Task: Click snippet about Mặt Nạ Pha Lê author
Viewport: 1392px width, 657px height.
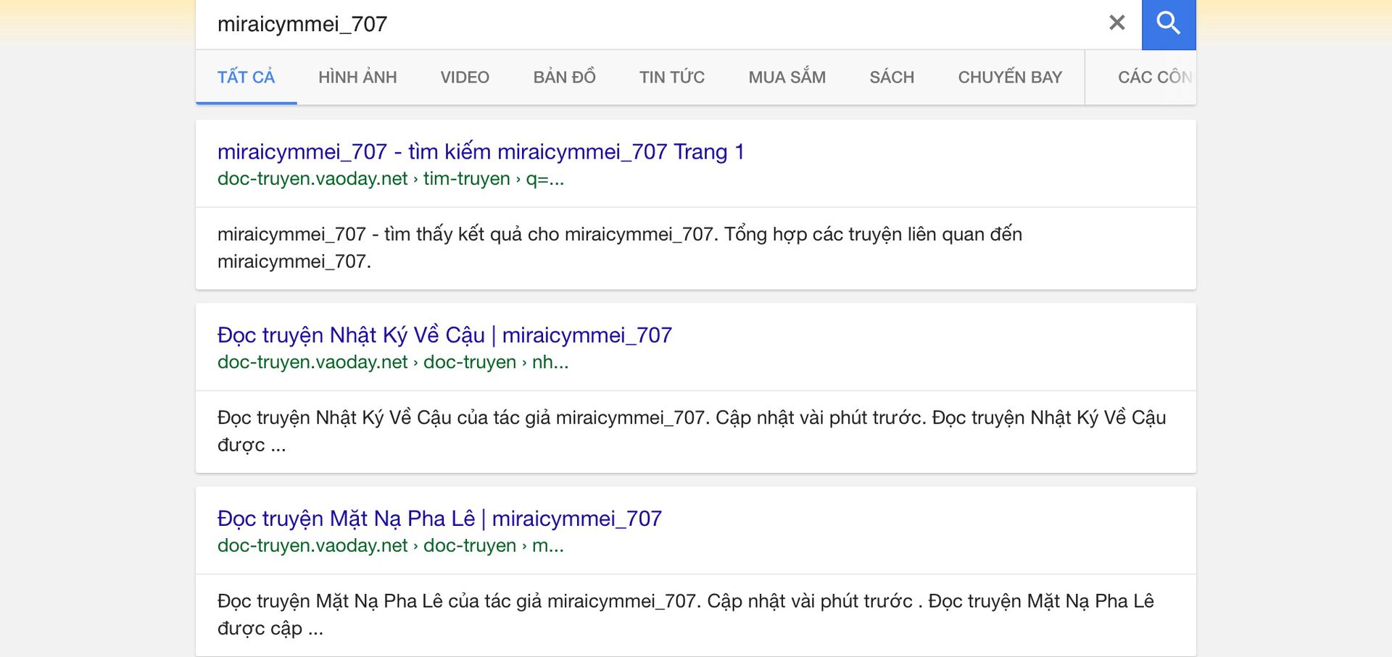Action: [686, 614]
